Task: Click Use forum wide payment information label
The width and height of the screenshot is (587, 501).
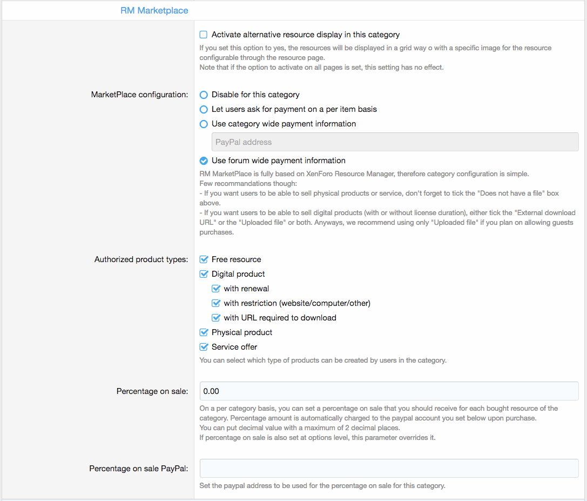Action: [x=278, y=161]
